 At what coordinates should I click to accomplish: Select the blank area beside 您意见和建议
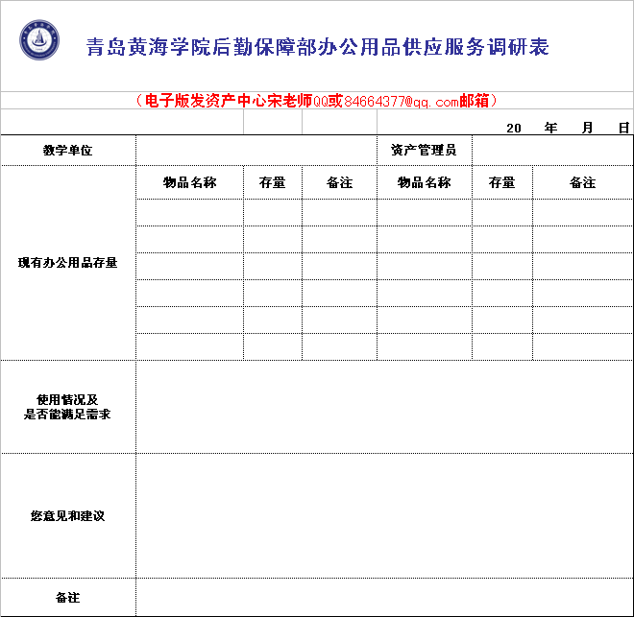384,516
